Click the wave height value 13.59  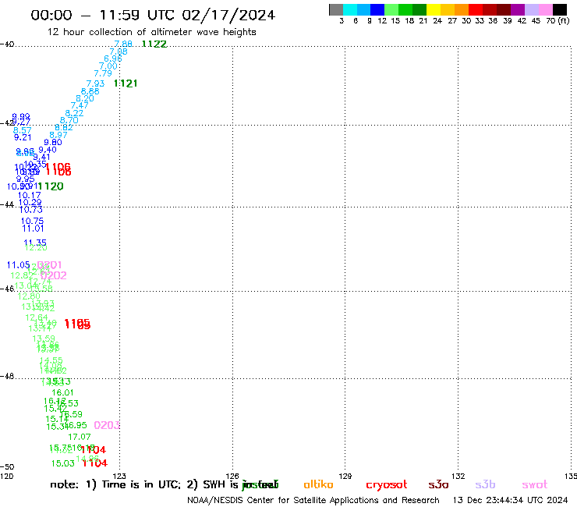44,339
